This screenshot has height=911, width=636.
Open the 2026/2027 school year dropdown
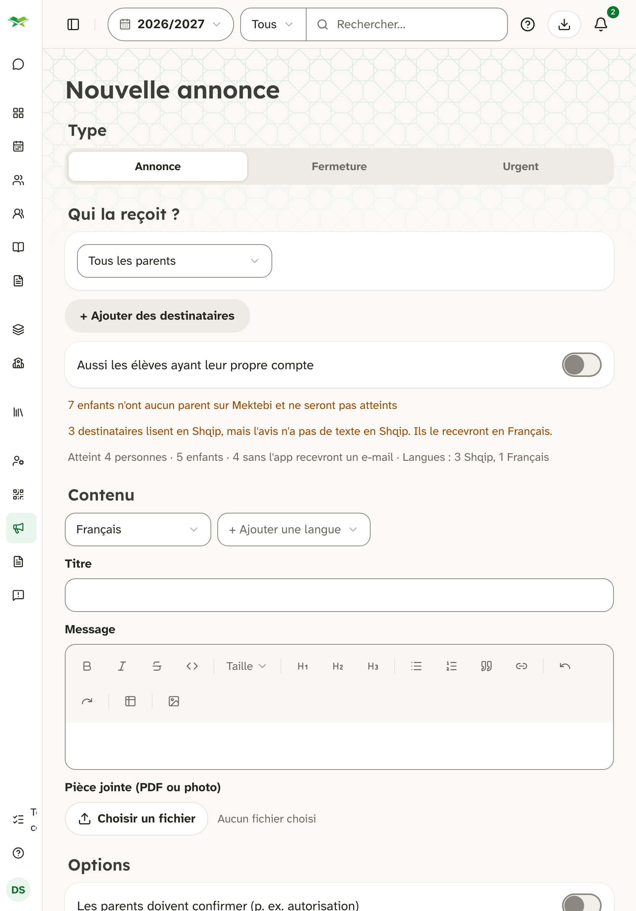(x=170, y=24)
